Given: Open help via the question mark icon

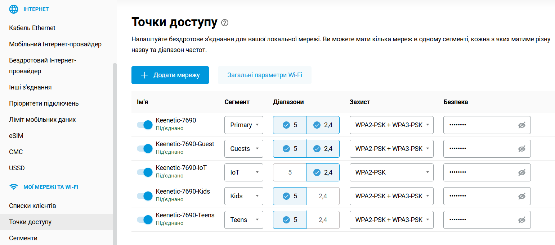Looking at the screenshot, I should (x=225, y=23).
